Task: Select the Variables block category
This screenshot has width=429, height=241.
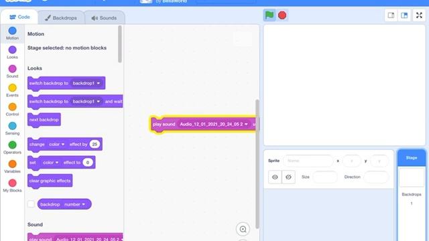Action: point(12,167)
